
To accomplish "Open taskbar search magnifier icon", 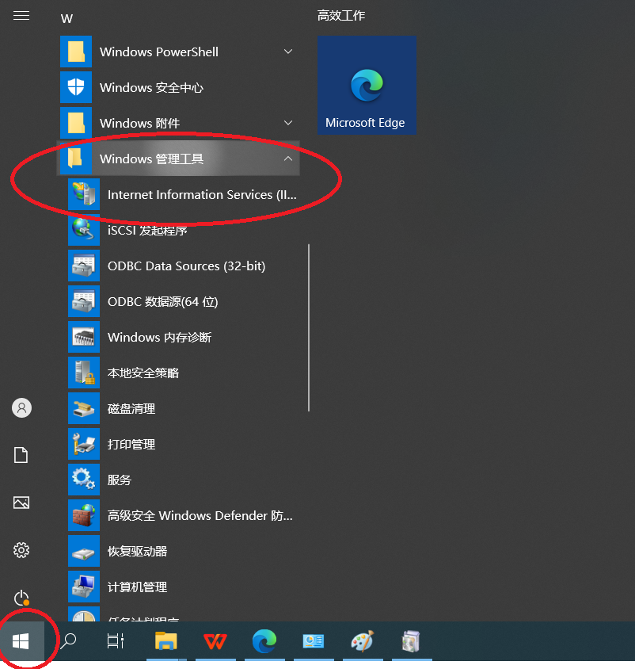I will click(x=68, y=640).
